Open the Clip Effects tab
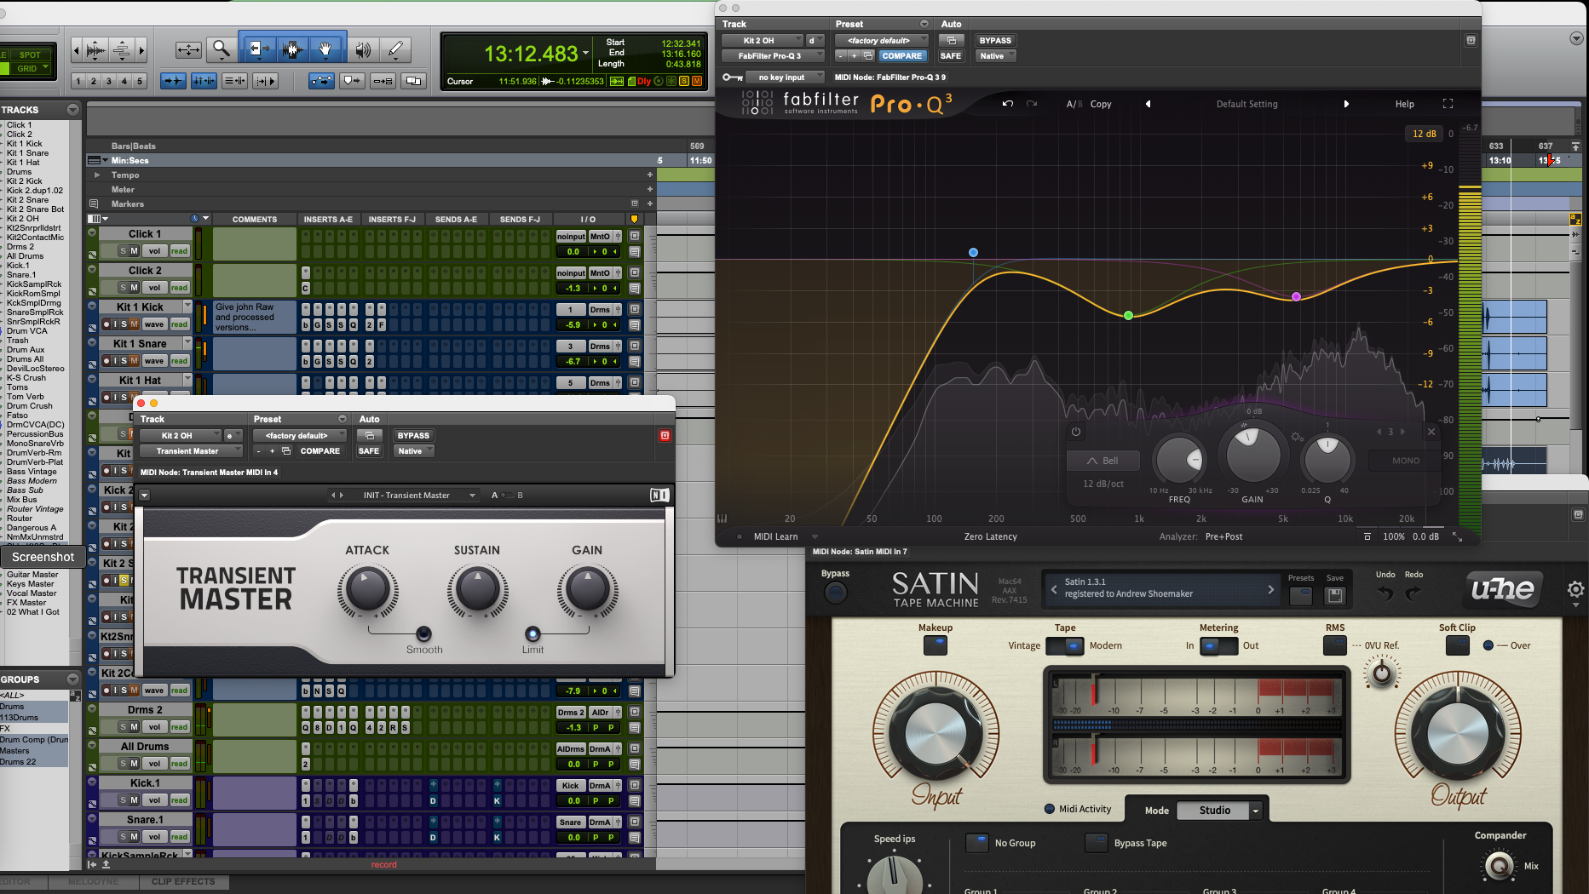Screen dimensions: 1589x894 183,882
